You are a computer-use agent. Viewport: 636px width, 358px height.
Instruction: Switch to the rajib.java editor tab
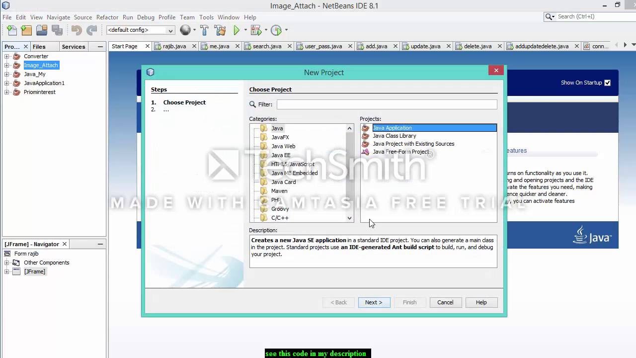point(174,46)
